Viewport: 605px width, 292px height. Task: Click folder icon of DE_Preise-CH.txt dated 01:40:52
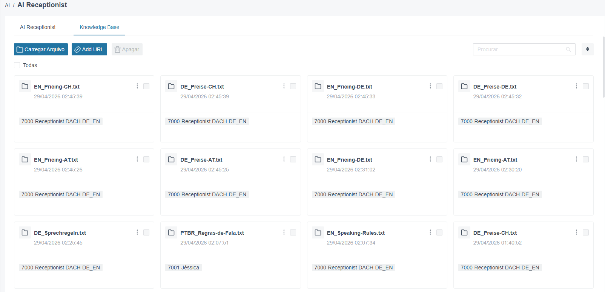(x=464, y=232)
